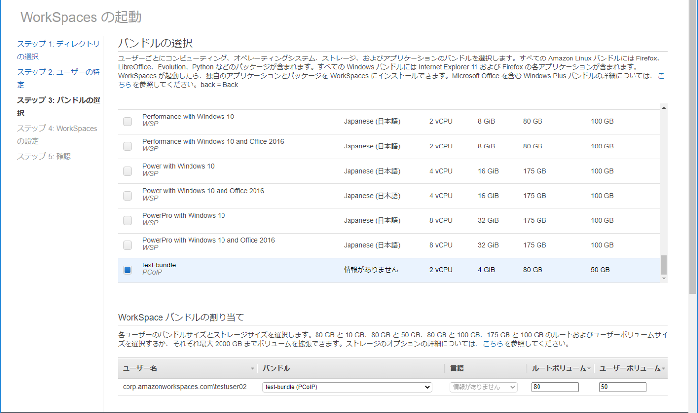Click the bundle list scroll down arrow

(x=664, y=279)
